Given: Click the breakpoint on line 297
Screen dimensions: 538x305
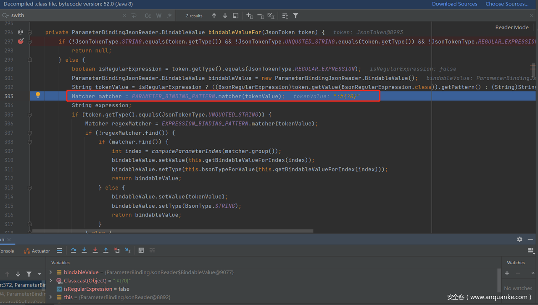Looking at the screenshot, I should (21, 41).
